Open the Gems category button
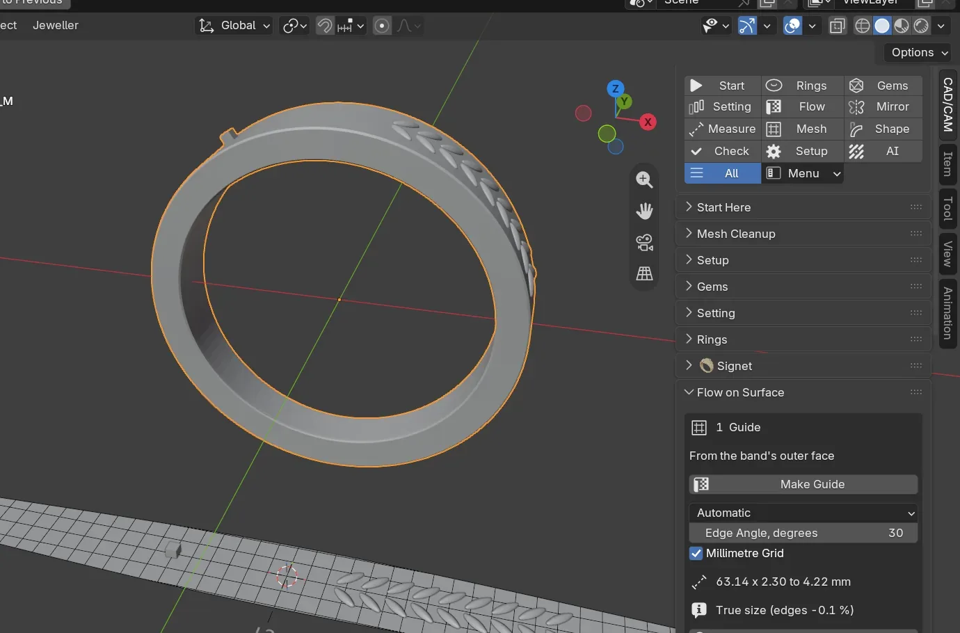Image resolution: width=960 pixels, height=633 pixels. click(x=883, y=86)
